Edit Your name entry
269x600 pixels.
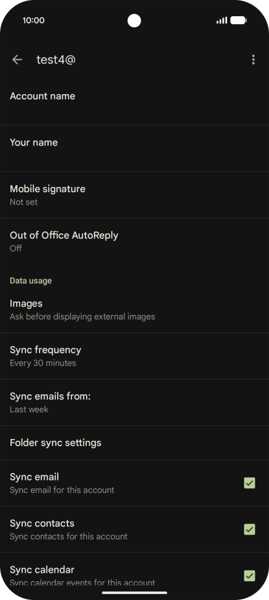(x=135, y=149)
